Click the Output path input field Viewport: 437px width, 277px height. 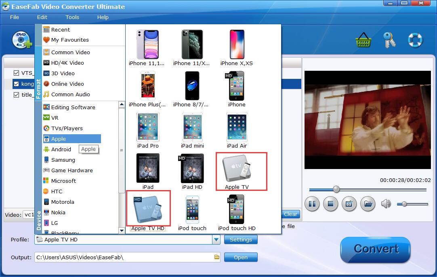pyautogui.click(x=127, y=257)
